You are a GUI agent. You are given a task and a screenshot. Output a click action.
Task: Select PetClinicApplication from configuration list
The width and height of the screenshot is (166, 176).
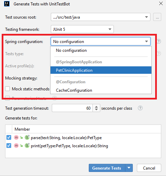[101, 70]
